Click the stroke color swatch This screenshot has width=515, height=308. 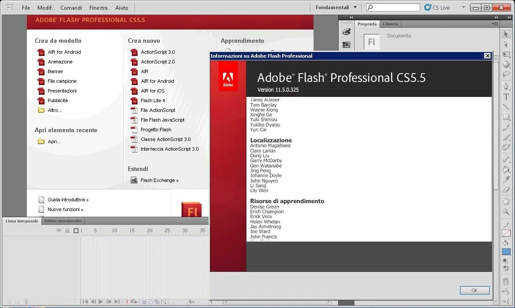click(506, 233)
